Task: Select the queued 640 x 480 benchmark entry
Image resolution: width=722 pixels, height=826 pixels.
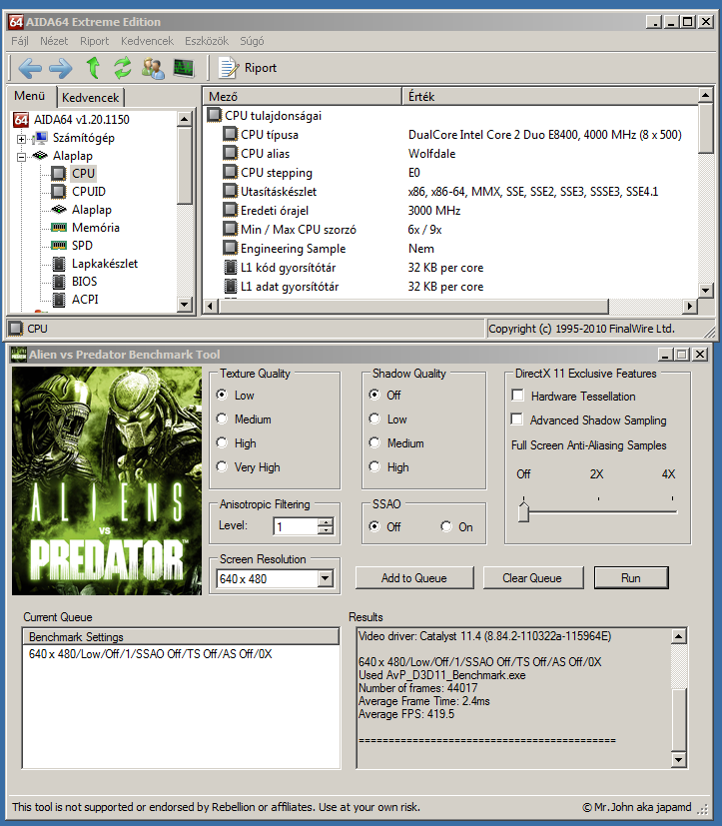Action: [180, 654]
